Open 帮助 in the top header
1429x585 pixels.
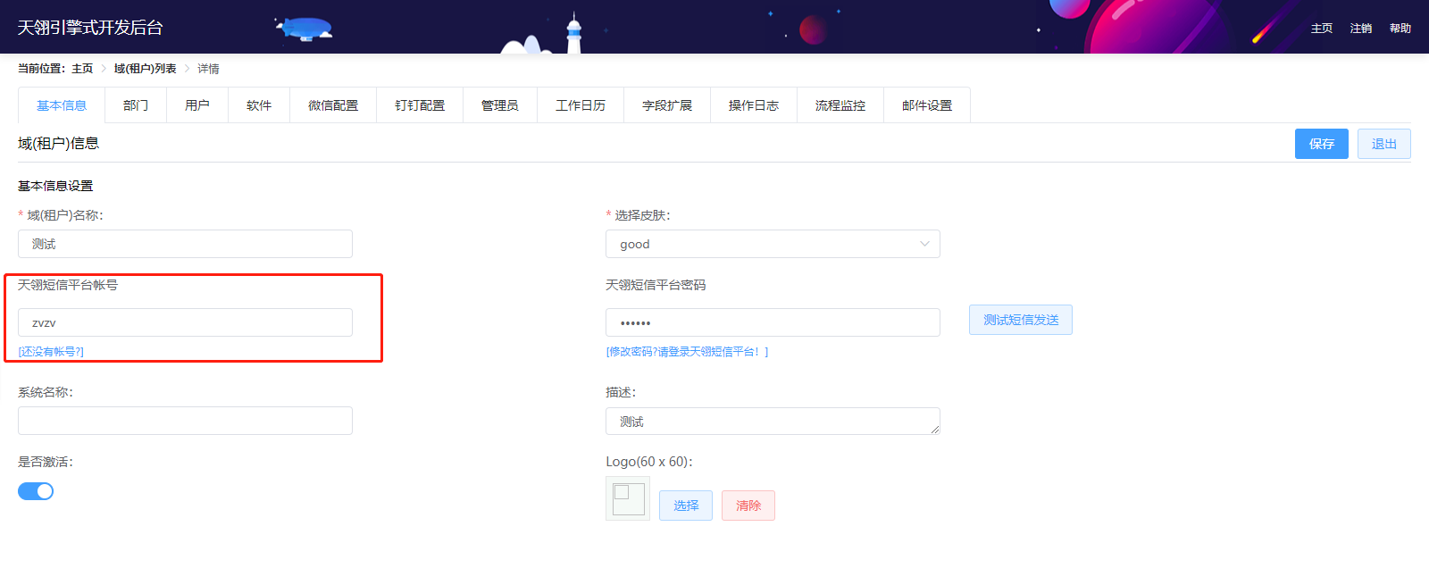tap(1400, 29)
